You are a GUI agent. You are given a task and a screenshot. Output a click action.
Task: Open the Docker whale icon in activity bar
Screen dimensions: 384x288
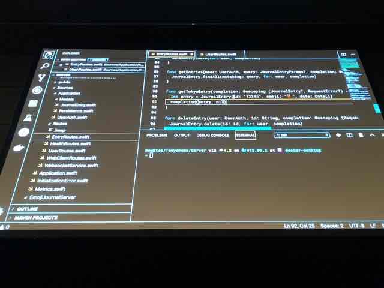point(19,148)
